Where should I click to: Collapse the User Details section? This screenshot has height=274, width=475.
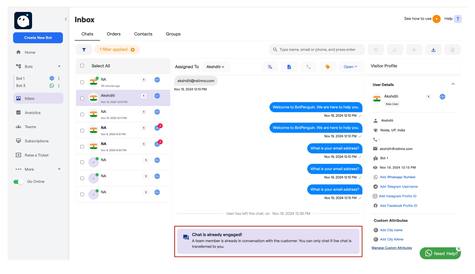pos(453,84)
